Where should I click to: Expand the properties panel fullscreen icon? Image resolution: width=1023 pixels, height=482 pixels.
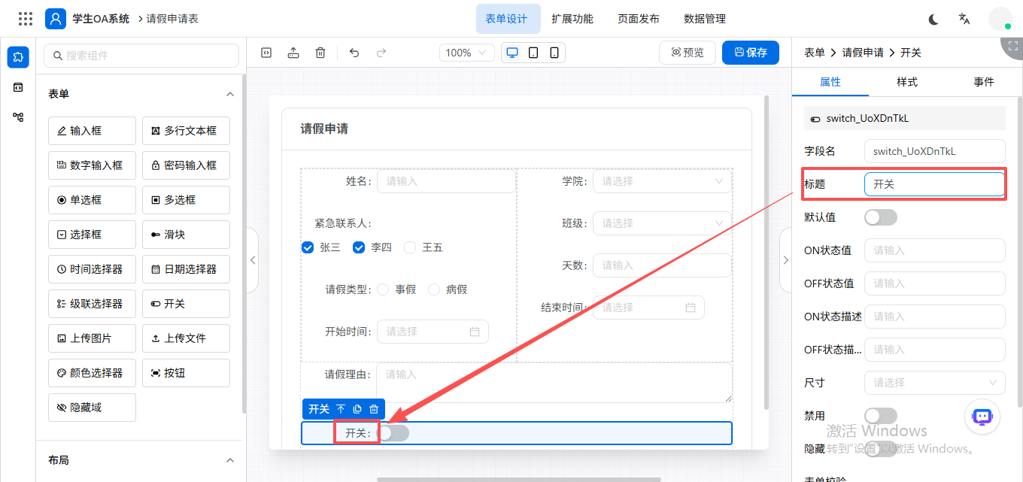click(1013, 45)
